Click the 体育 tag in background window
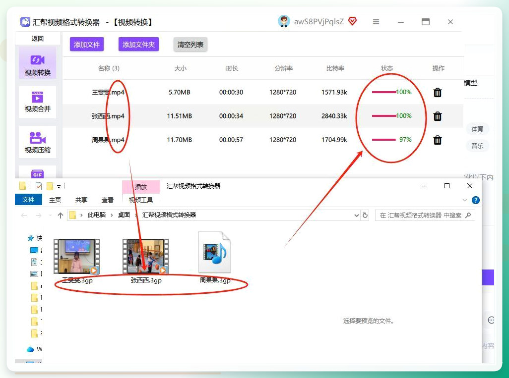The image size is (509, 378). [477, 129]
